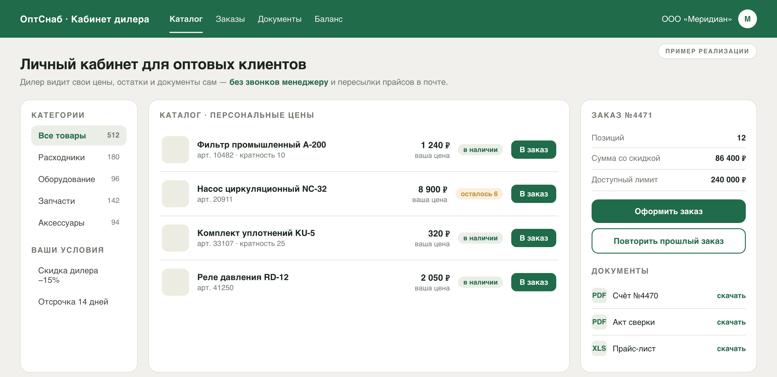Open the Запчасти category

click(79, 201)
